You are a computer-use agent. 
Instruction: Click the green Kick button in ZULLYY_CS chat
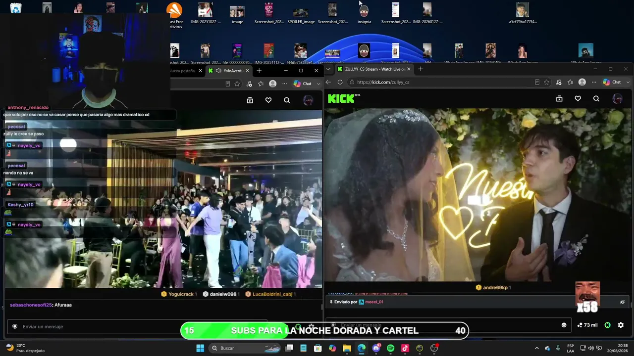pyautogui.click(x=607, y=325)
